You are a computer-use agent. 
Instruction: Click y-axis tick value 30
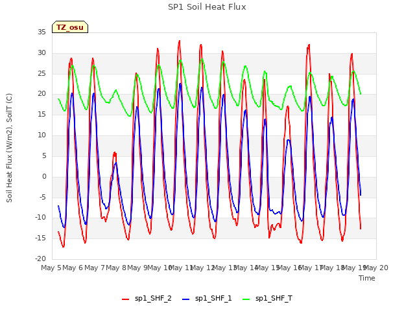click(x=41, y=52)
